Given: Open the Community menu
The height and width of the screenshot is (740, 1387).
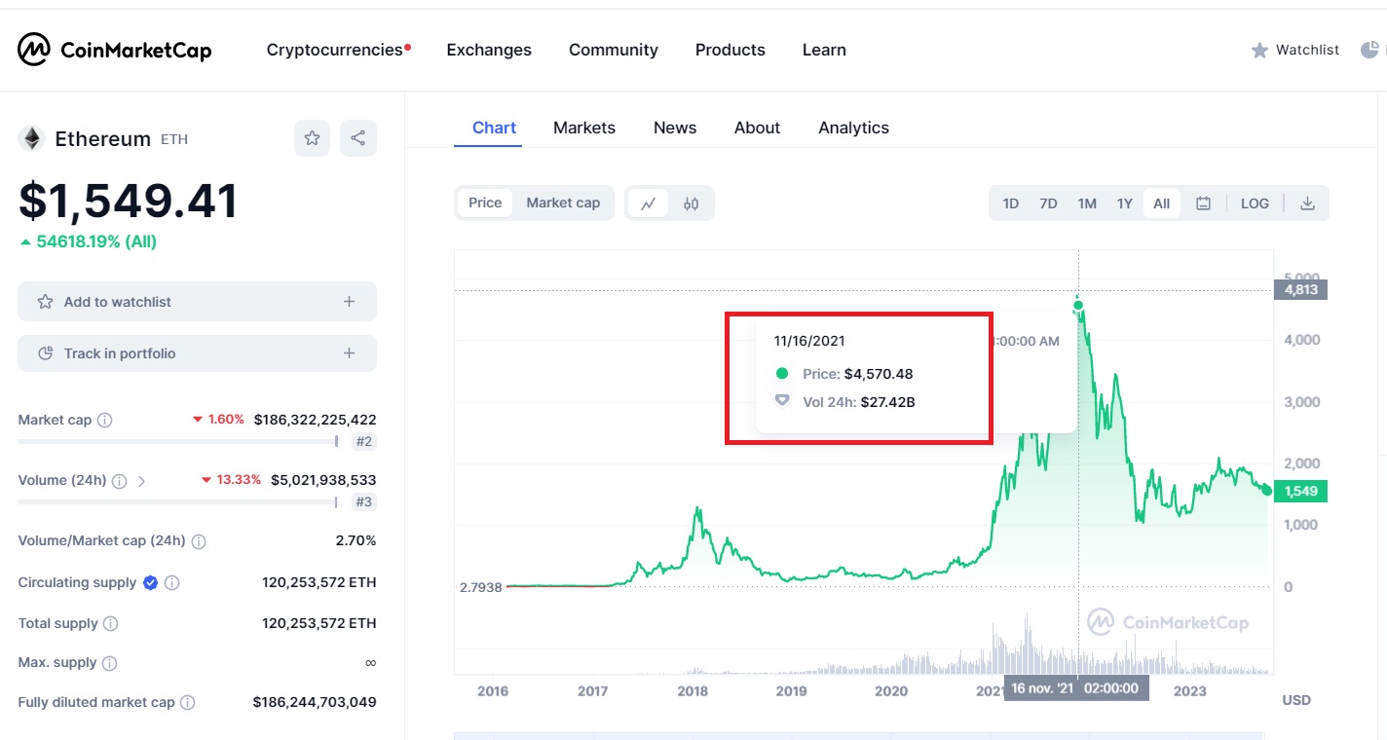Looking at the screenshot, I should [x=614, y=50].
